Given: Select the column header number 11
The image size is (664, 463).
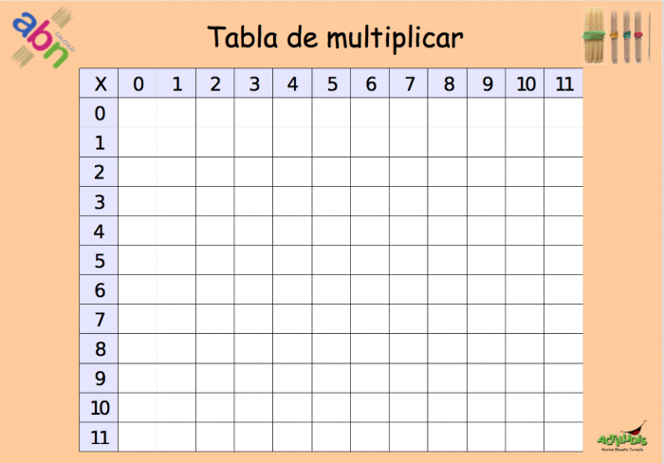Looking at the screenshot, I should 564,83.
